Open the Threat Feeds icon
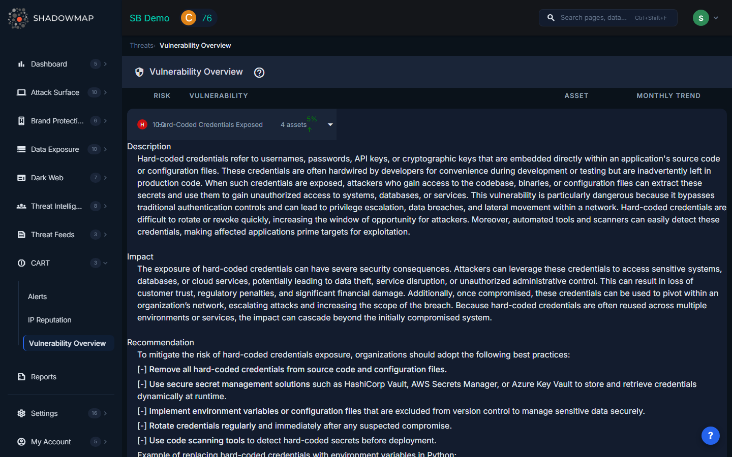 (x=21, y=235)
